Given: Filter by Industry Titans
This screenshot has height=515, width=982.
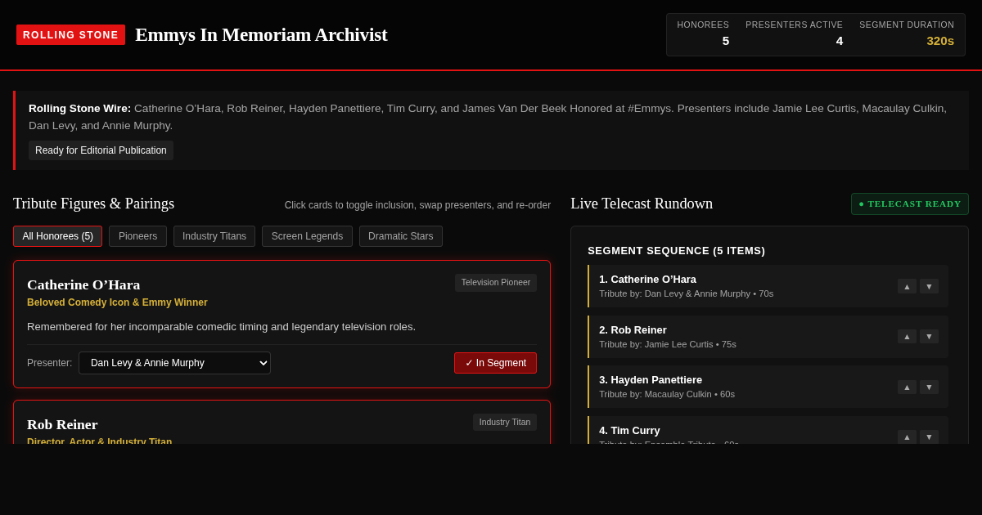Looking at the screenshot, I should click(214, 236).
